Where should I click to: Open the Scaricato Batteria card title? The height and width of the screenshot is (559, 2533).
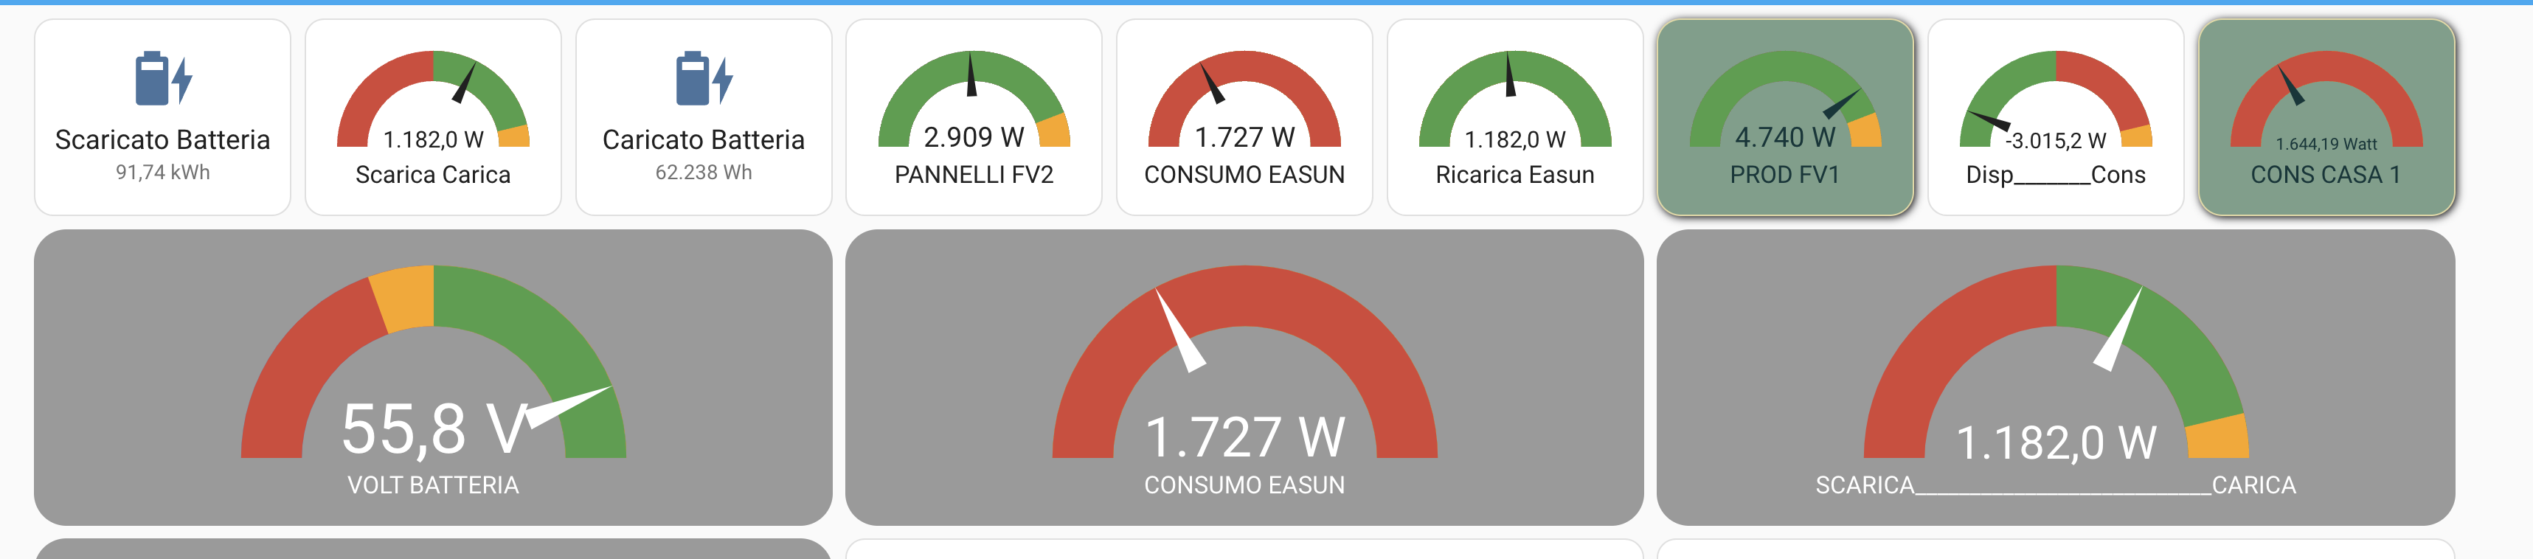click(163, 139)
